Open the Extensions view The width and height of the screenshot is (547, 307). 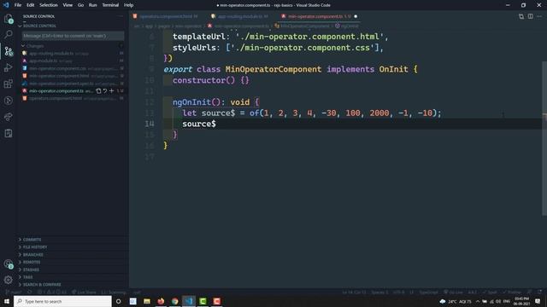coord(9,84)
